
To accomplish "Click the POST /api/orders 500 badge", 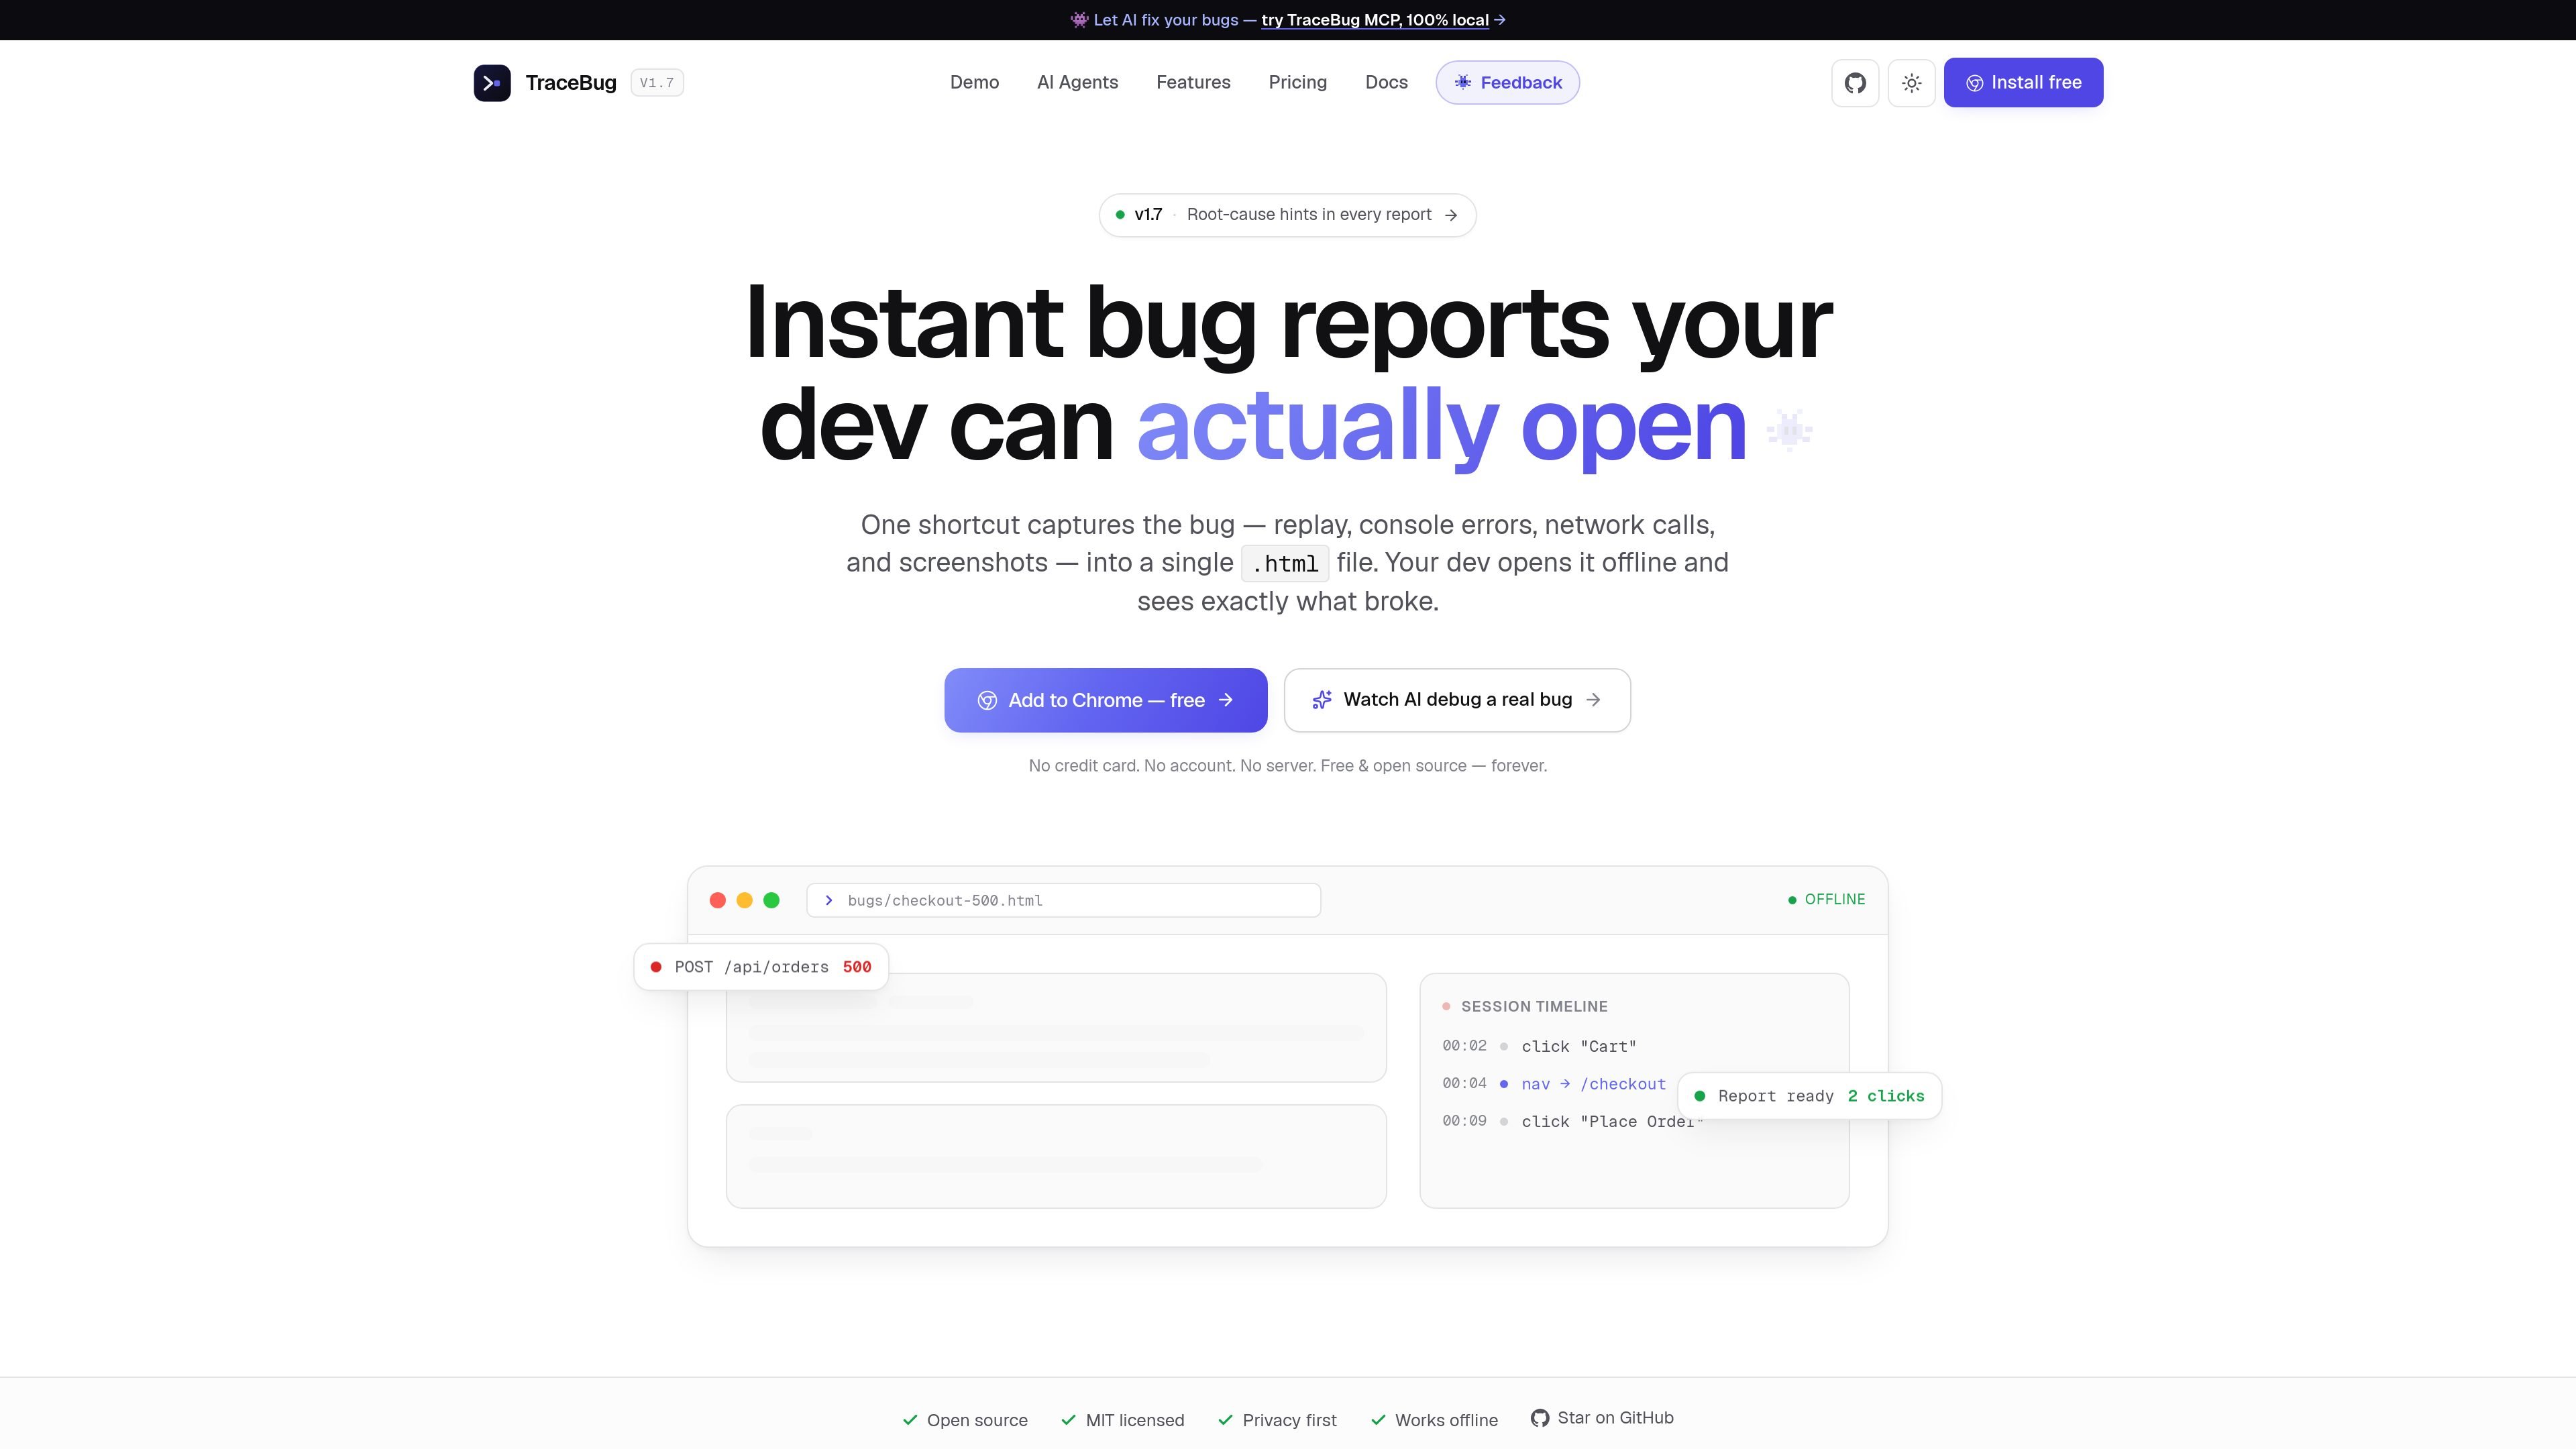I will tap(761, 967).
